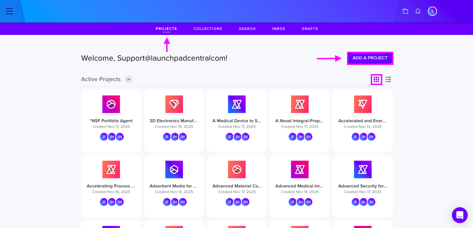Screen dimensions: 473x228
Task: Collapse the Active Projects section
Action: (x=129, y=79)
